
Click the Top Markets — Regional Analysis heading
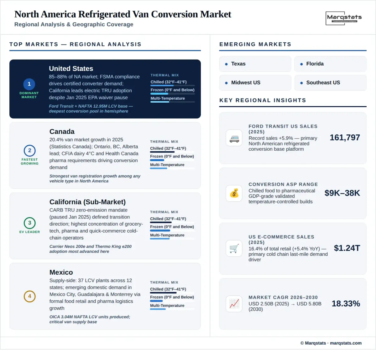pos(76,44)
